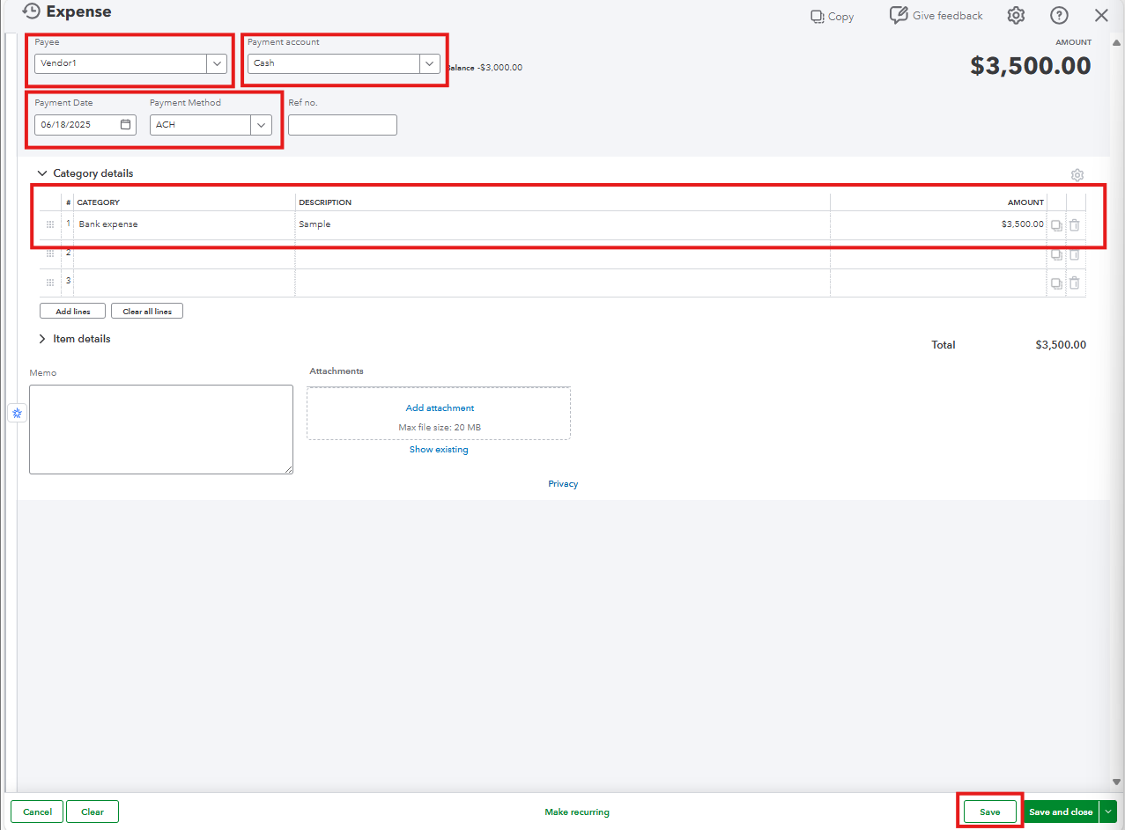
Task: Click Make recurring
Action: pos(577,812)
